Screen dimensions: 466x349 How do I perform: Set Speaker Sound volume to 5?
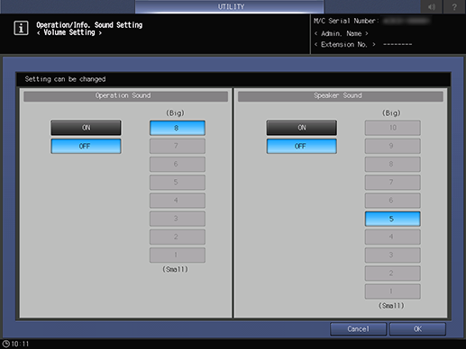393,219
